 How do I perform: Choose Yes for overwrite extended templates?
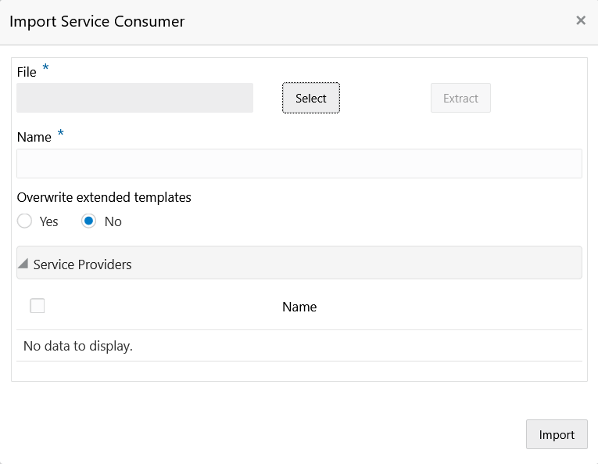pos(25,221)
